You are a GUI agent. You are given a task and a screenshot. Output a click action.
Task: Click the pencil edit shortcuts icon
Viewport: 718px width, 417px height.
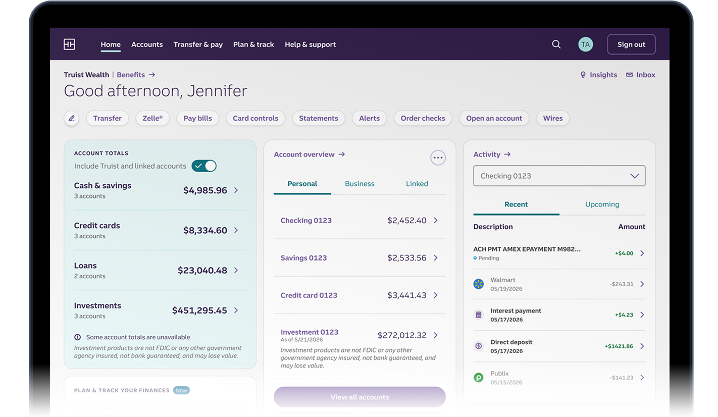pos(72,118)
